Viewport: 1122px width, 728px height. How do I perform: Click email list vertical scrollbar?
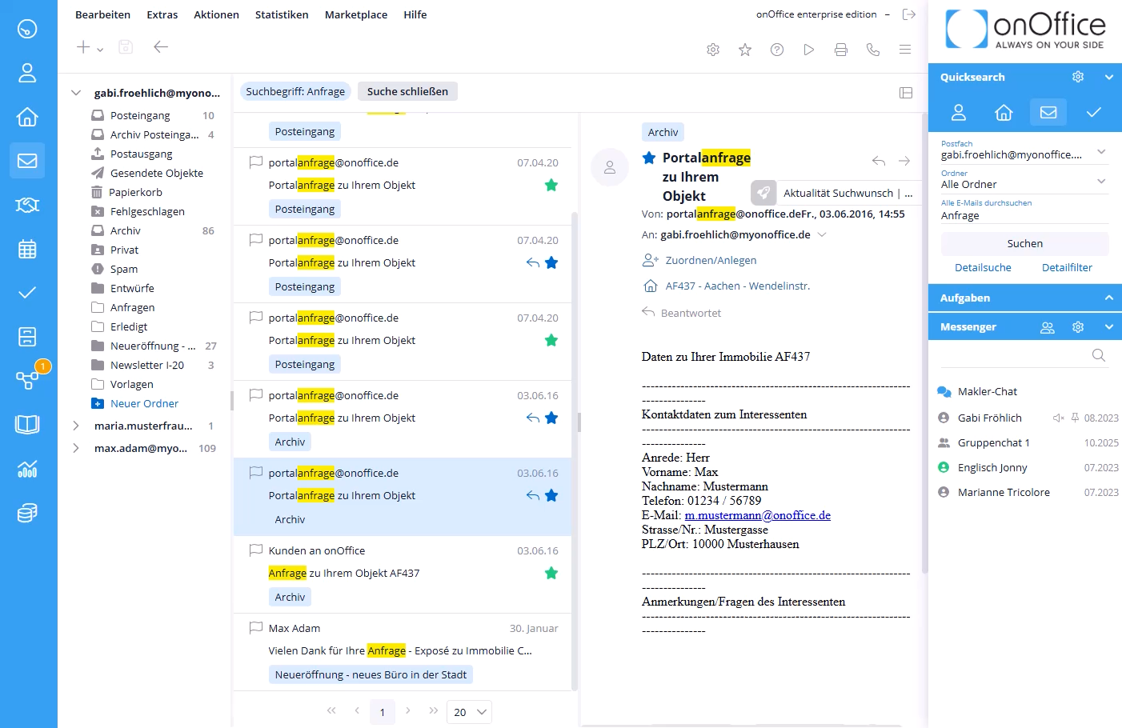click(x=575, y=450)
